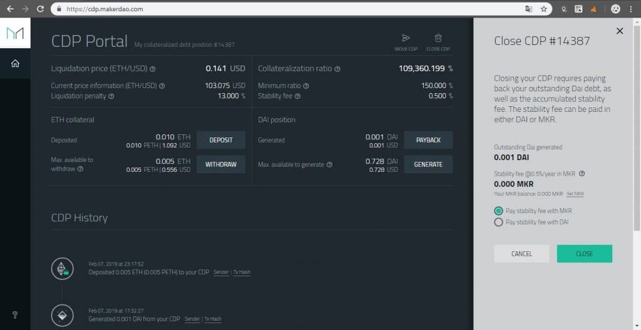Open Sender link of the Deposited entry
Image resolution: width=641 pixels, height=330 pixels.
221,272
